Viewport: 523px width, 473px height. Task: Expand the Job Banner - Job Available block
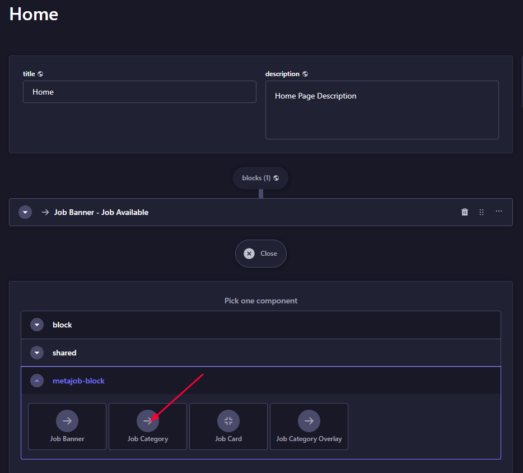[x=25, y=212]
